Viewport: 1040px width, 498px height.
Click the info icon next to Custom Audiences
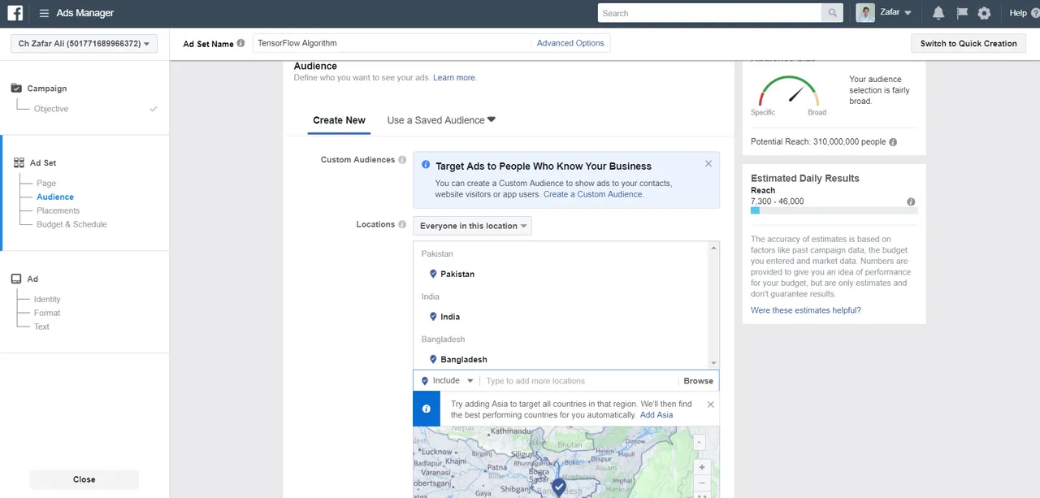402,160
